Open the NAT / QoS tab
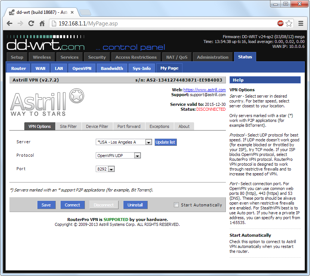The height and width of the screenshot is (276, 310). pos(177,57)
